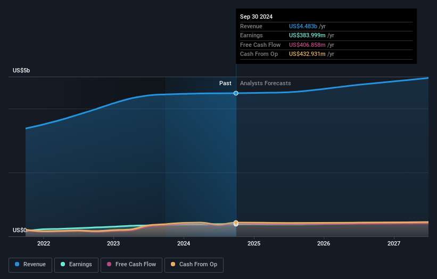This screenshot has height=279, width=437.
Task: Click the orange Cash From Op data point marker
Action: [x=236, y=223]
